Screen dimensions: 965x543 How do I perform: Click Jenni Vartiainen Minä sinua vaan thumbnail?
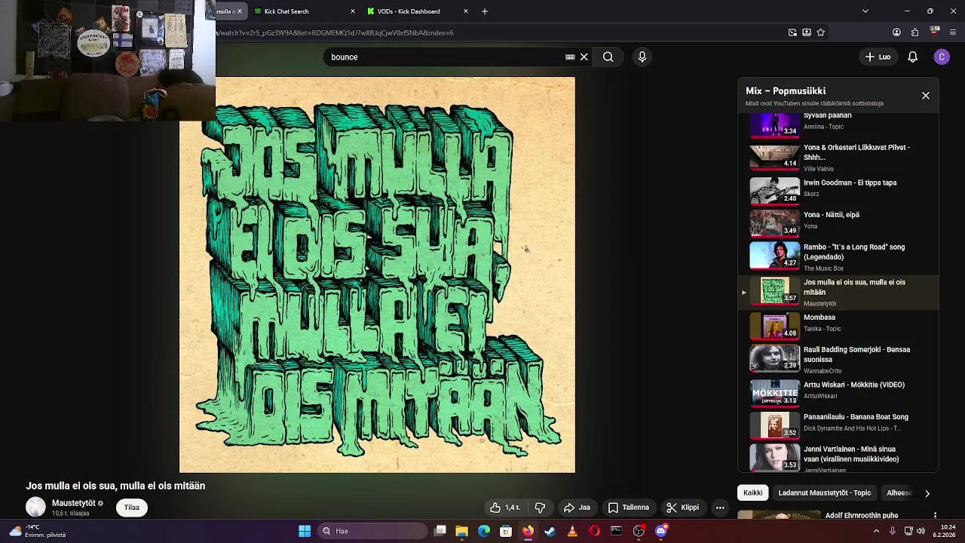pos(774,457)
